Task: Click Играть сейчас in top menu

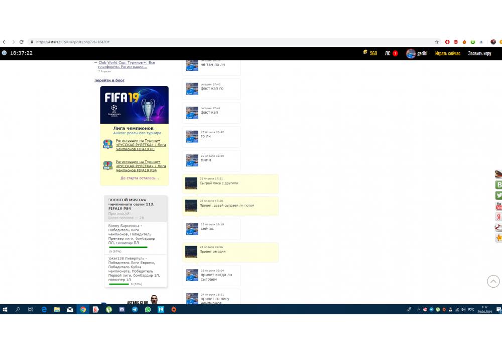Action: tap(447, 53)
